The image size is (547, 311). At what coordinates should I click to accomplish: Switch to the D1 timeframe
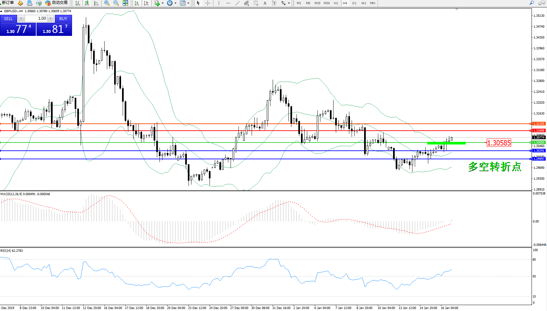pos(354,3)
